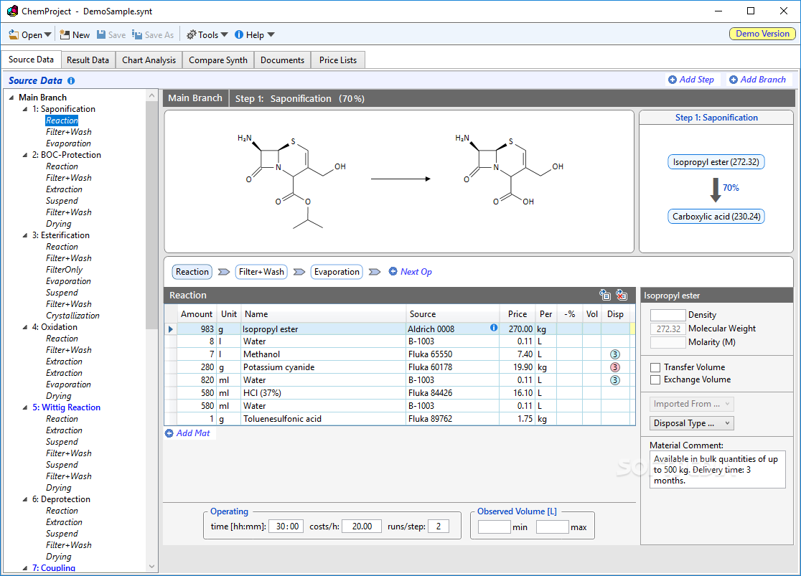Select Drying under 2: BOC-Protection

click(59, 224)
